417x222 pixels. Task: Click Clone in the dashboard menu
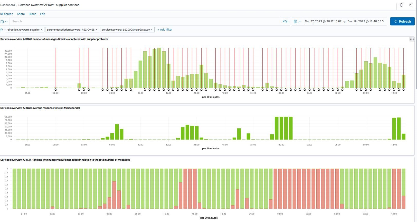click(32, 14)
